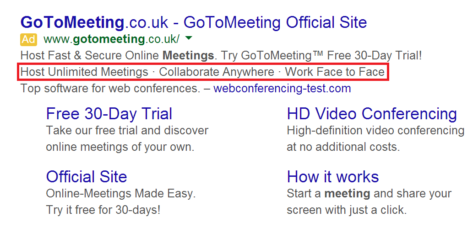The height and width of the screenshot is (228, 473).
Task: Click the 'Take our free trial' description
Action: 127,131
